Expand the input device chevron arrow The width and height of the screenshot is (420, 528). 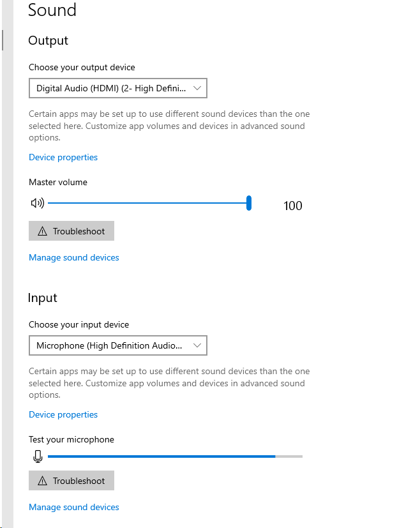197,345
